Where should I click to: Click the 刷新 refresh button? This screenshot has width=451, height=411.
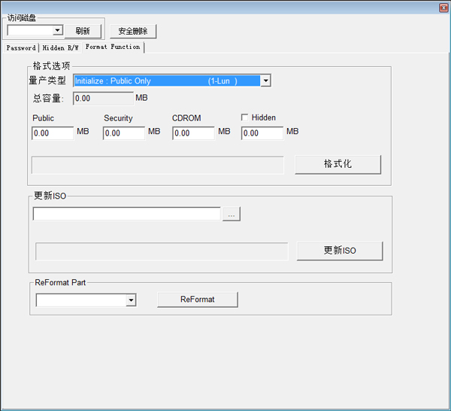(83, 31)
